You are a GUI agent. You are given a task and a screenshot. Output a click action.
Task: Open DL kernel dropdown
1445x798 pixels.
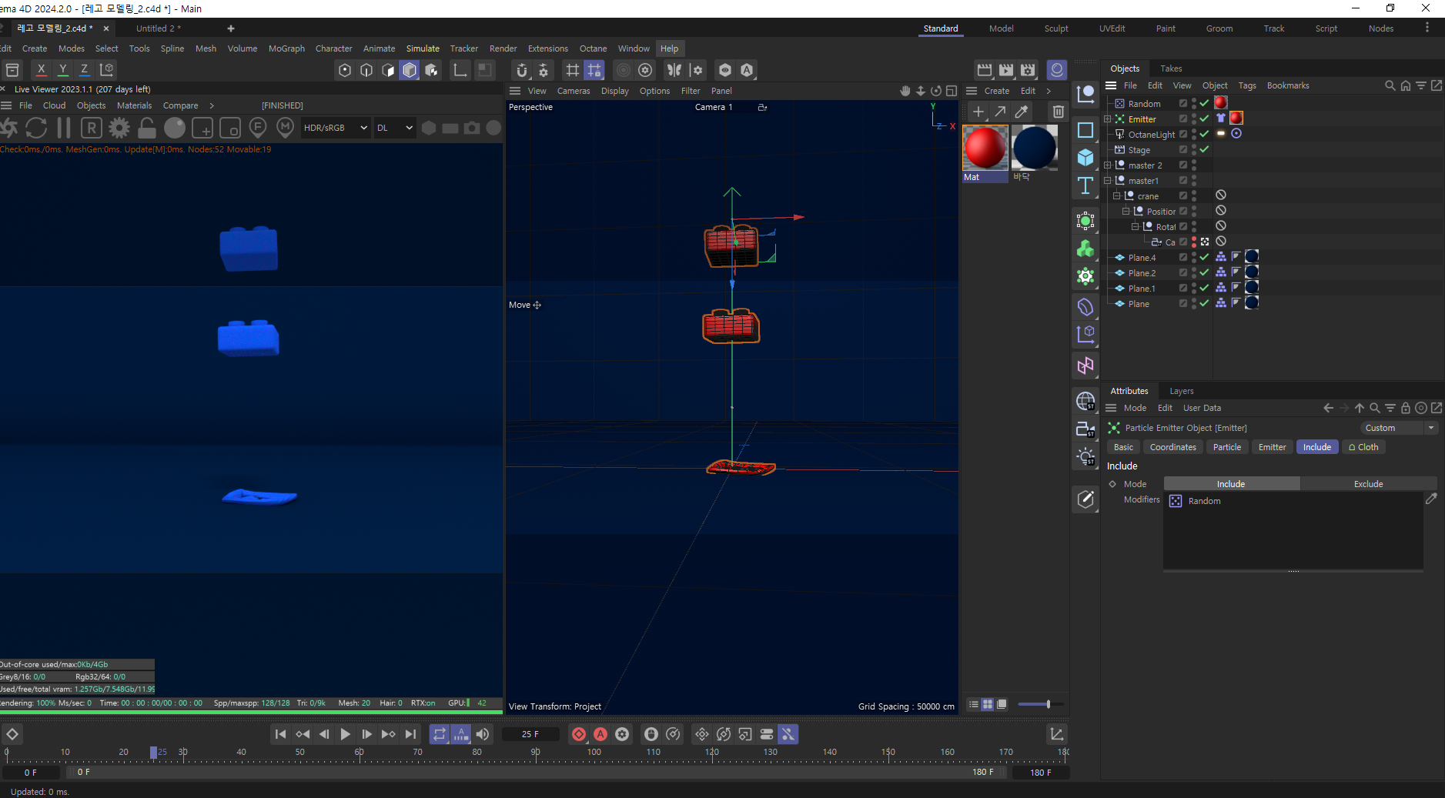[x=395, y=128]
